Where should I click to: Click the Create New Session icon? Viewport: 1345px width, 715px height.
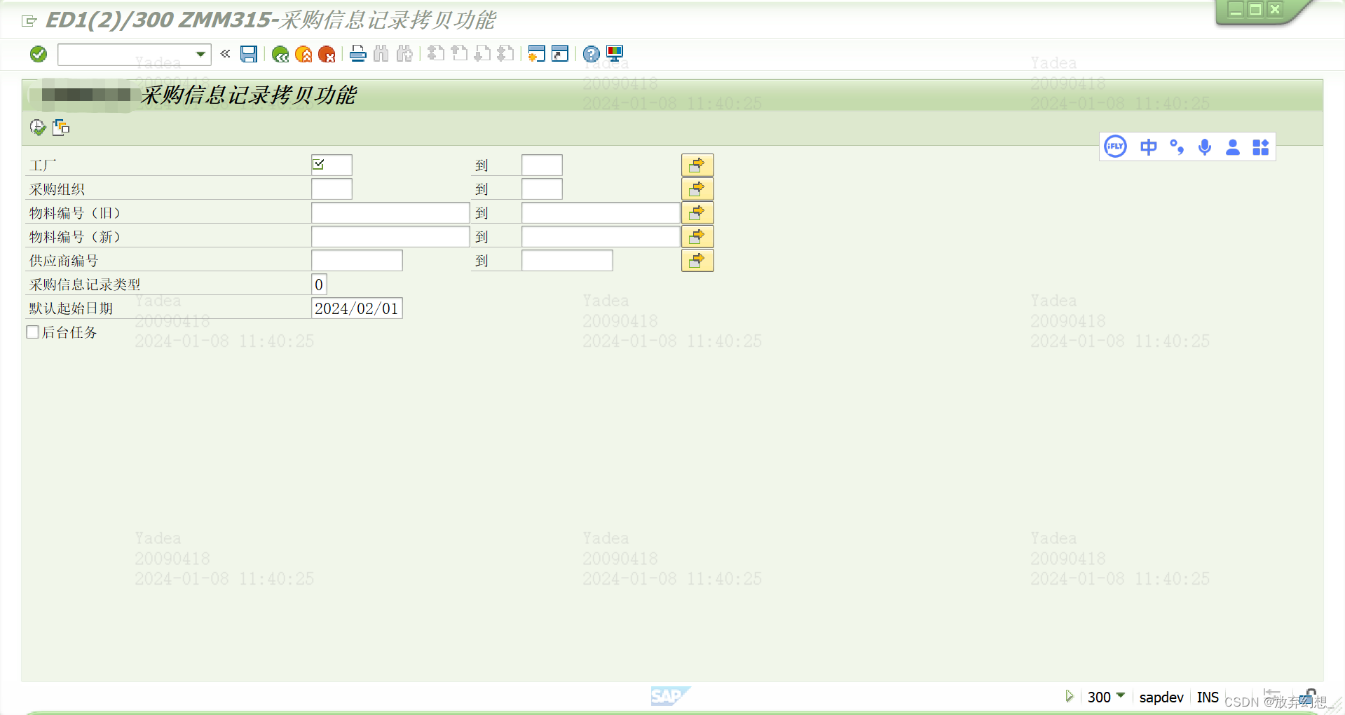537,53
